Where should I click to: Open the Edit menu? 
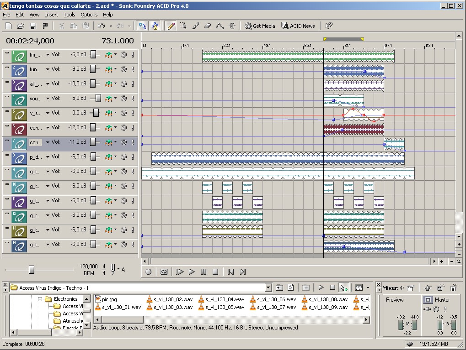tap(20, 15)
